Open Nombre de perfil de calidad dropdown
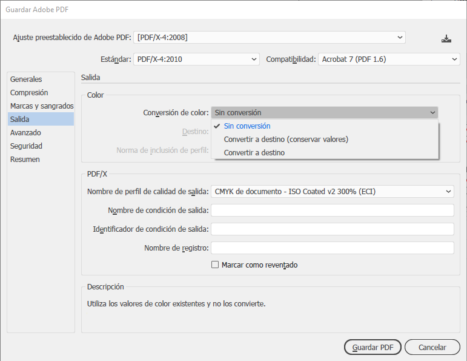 pyautogui.click(x=333, y=191)
